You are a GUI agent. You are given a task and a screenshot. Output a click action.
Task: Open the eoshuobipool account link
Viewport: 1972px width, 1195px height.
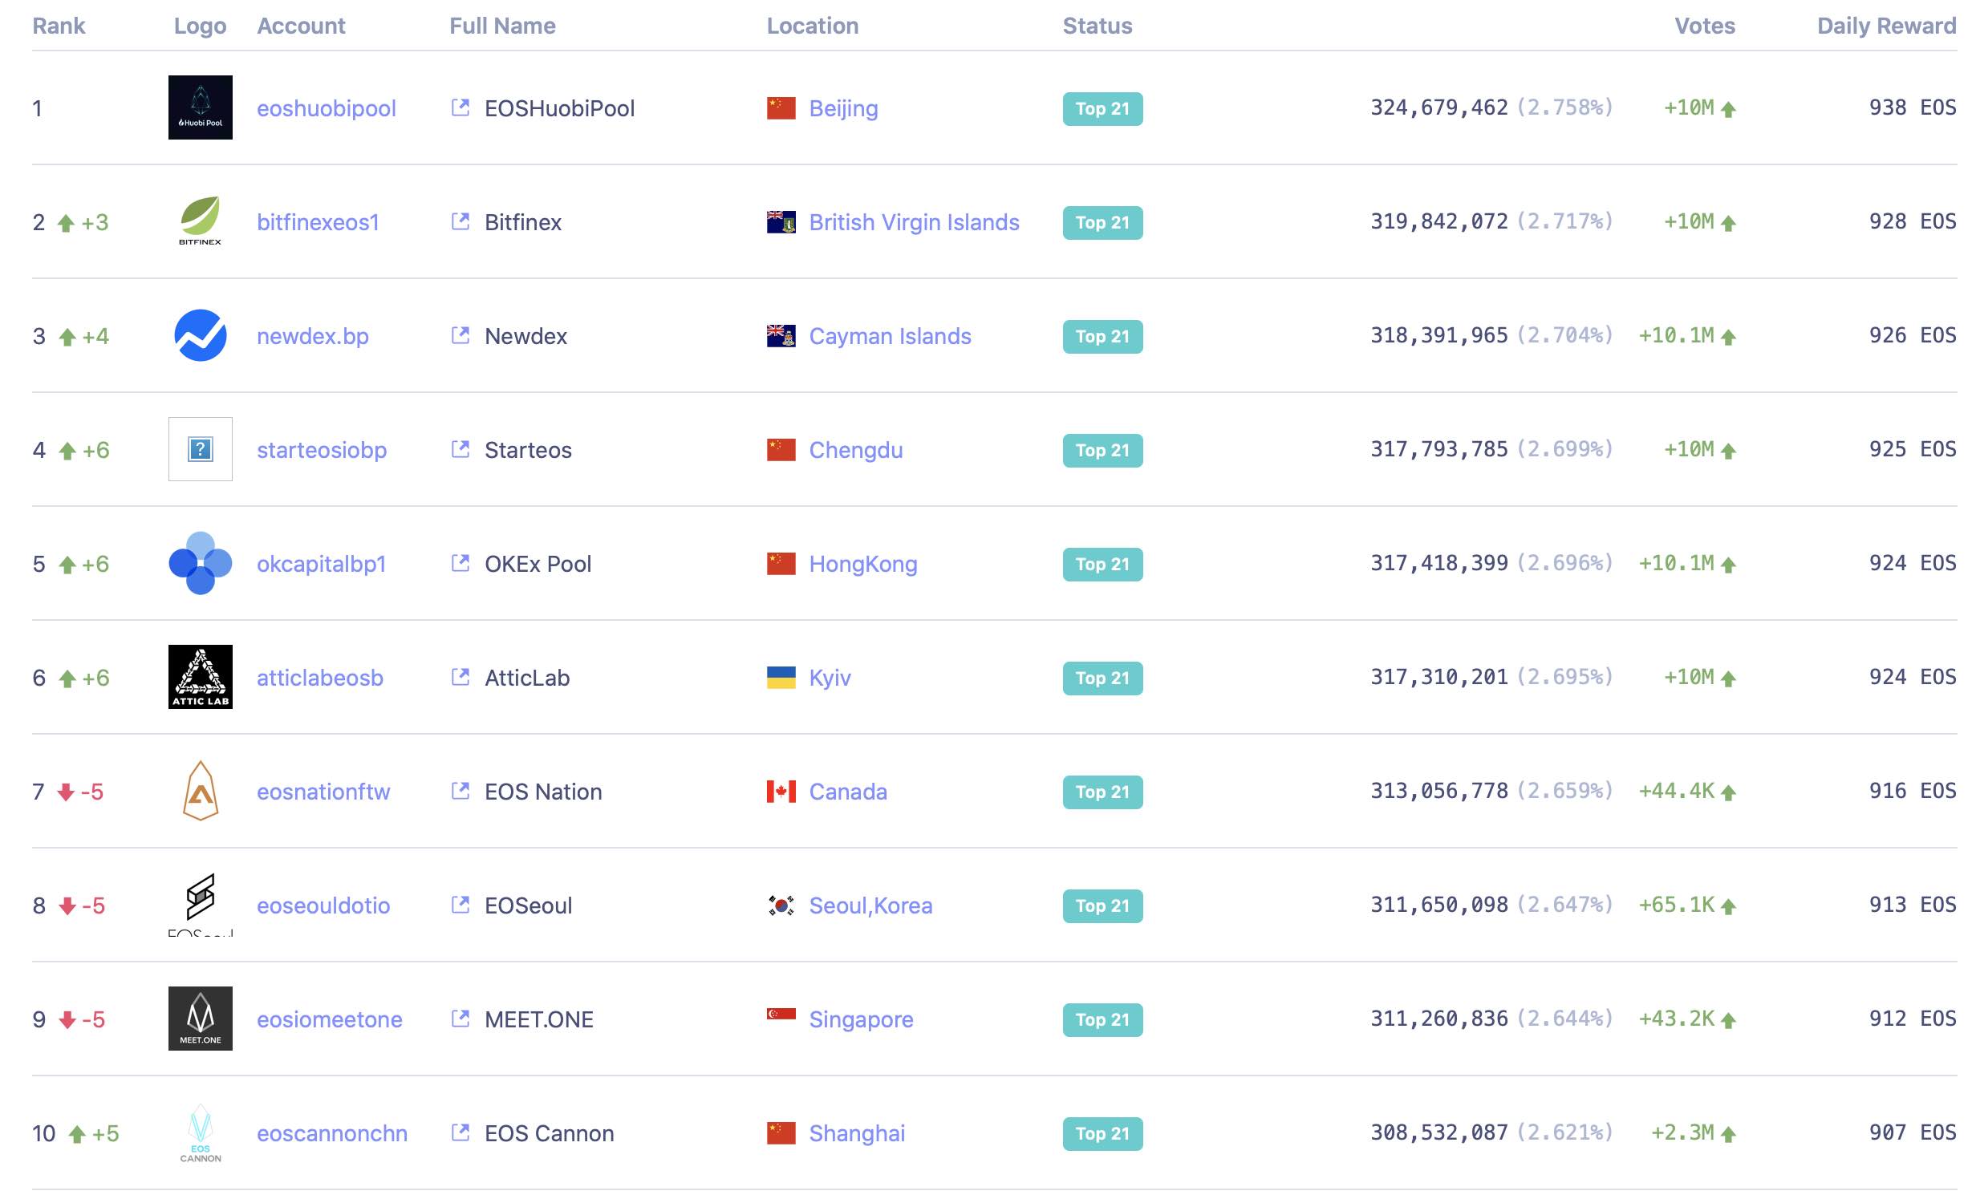tap(326, 108)
